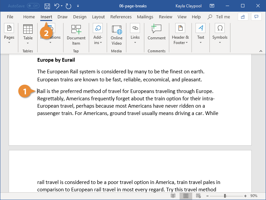This screenshot has width=266, height=200.
Task: Open the Share icon near Tell me
Action: point(243,17)
